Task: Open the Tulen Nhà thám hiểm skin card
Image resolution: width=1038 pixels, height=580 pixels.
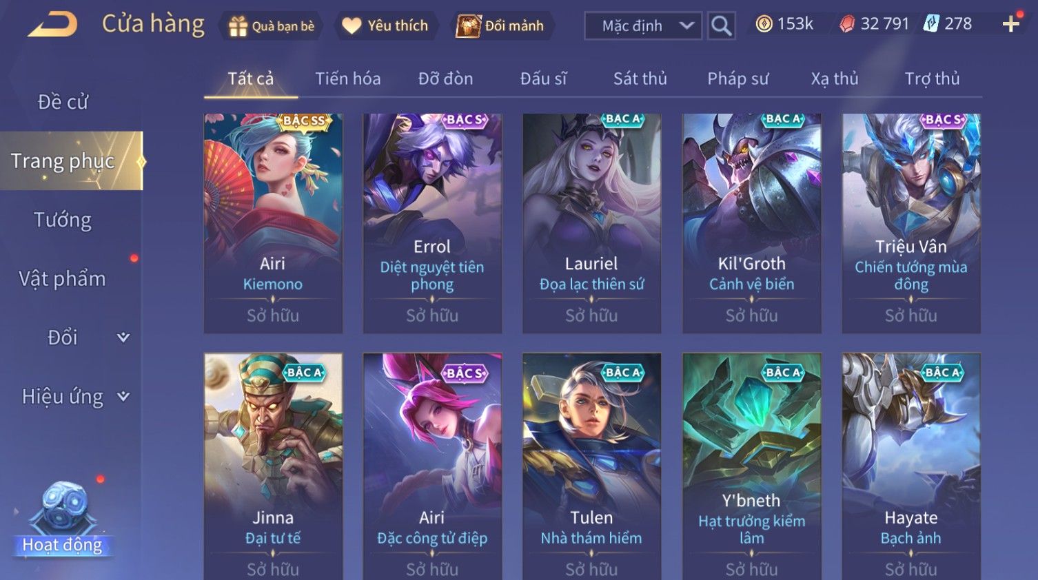Action: point(591,466)
